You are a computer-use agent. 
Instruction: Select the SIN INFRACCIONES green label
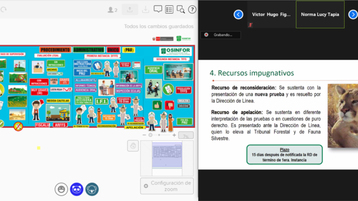coord(56,64)
